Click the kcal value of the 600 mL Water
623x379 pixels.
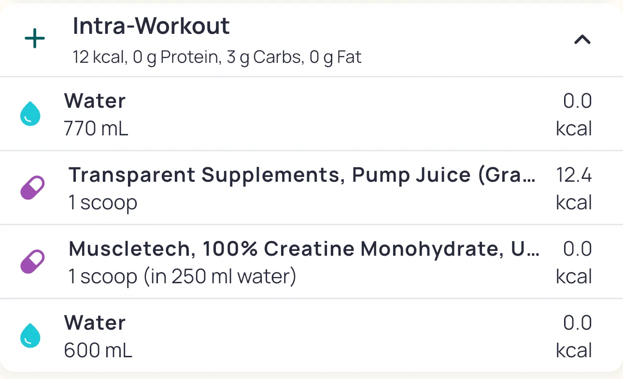pyautogui.click(x=574, y=336)
